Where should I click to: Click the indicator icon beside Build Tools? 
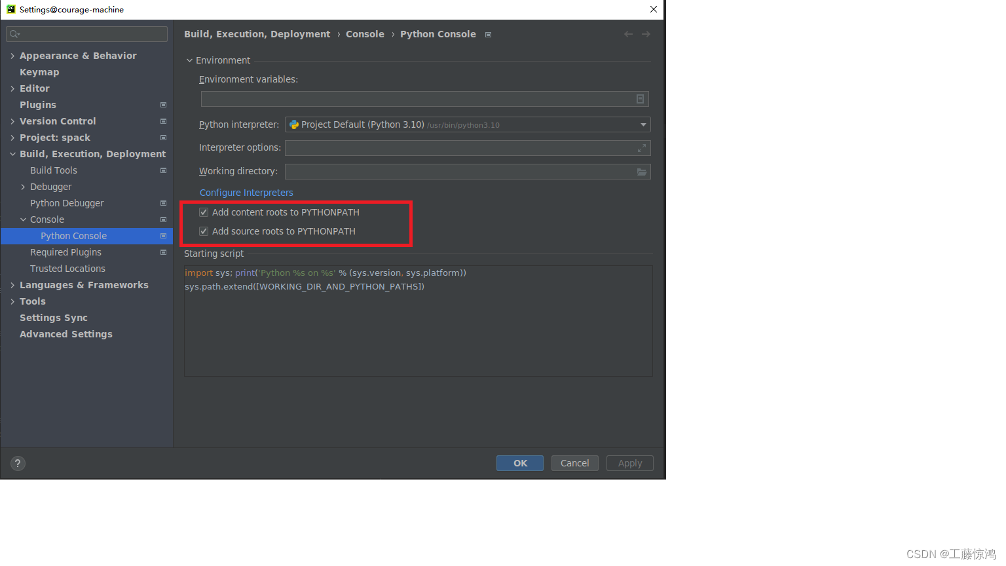[x=162, y=170]
